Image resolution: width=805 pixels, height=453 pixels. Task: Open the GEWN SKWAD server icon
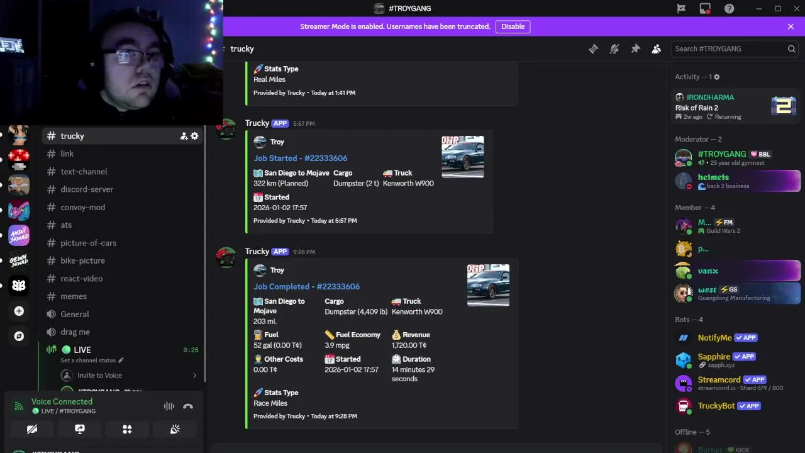[x=19, y=260]
